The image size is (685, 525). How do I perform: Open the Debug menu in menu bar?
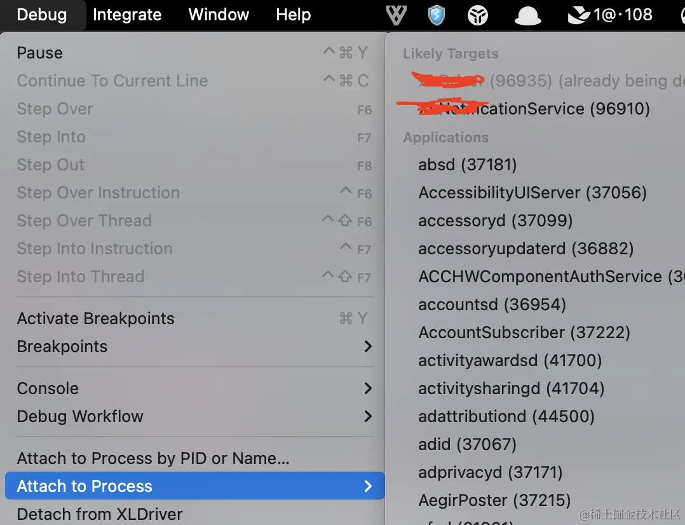42,15
